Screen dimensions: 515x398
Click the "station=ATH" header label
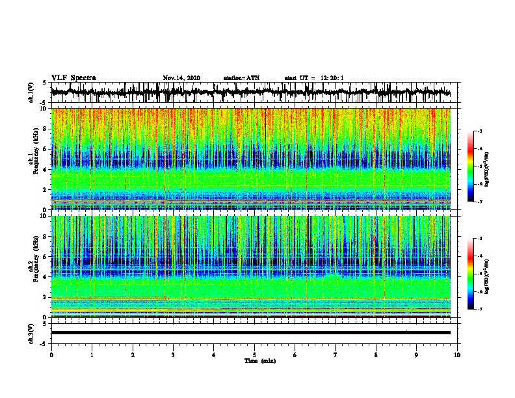point(241,78)
